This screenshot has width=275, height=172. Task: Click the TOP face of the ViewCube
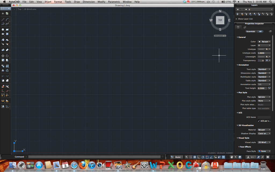[220, 20]
